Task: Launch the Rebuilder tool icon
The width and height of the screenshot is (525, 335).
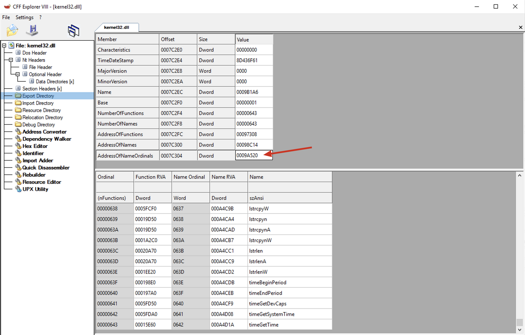Action: click(18, 174)
